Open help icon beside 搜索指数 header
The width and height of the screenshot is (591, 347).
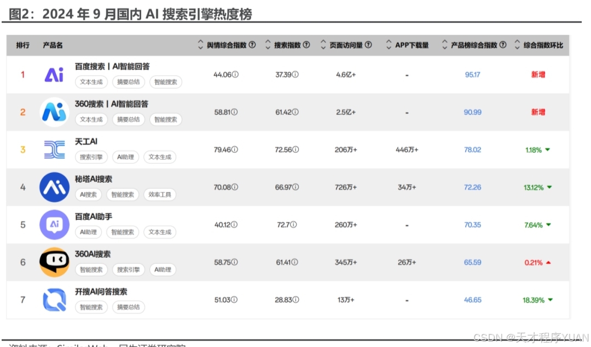pyautogui.click(x=306, y=45)
